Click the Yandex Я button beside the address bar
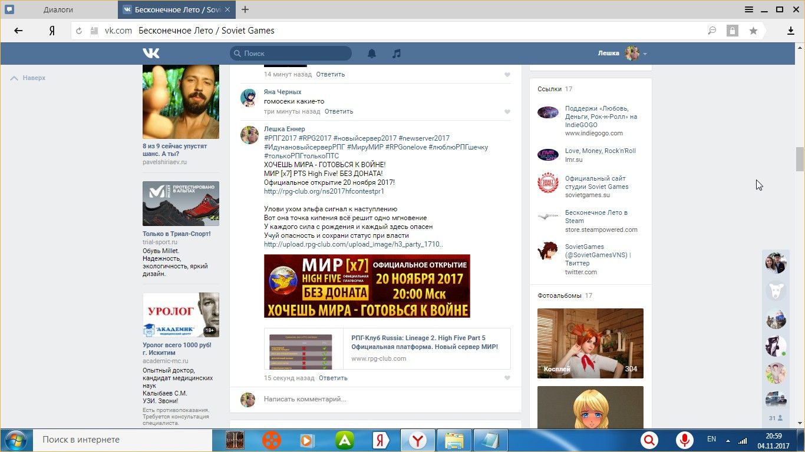 [x=52, y=31]
